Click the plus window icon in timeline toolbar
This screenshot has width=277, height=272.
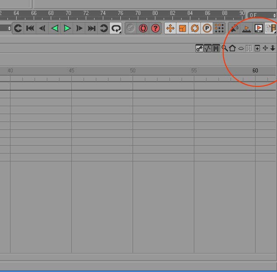click(x=257, y=48)
